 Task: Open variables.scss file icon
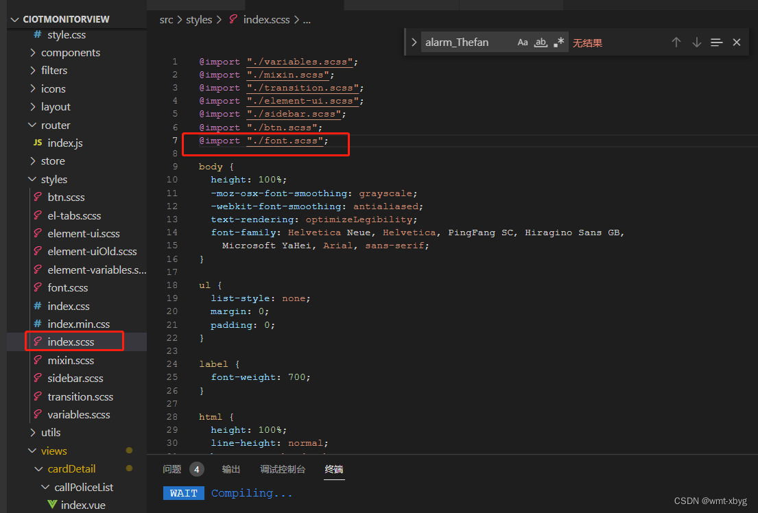[38, 414]
